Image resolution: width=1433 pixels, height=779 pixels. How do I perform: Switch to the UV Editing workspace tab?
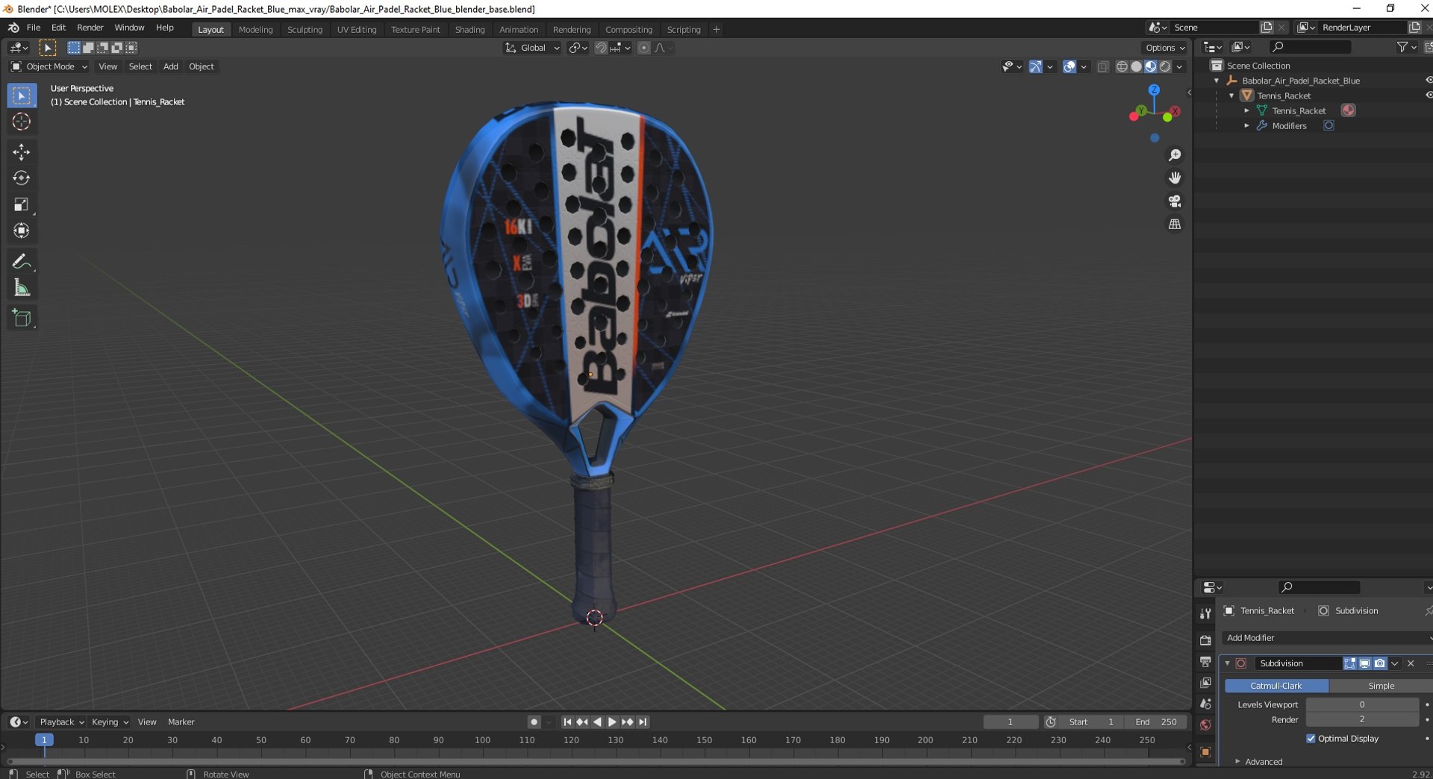(x=357, y=30)
